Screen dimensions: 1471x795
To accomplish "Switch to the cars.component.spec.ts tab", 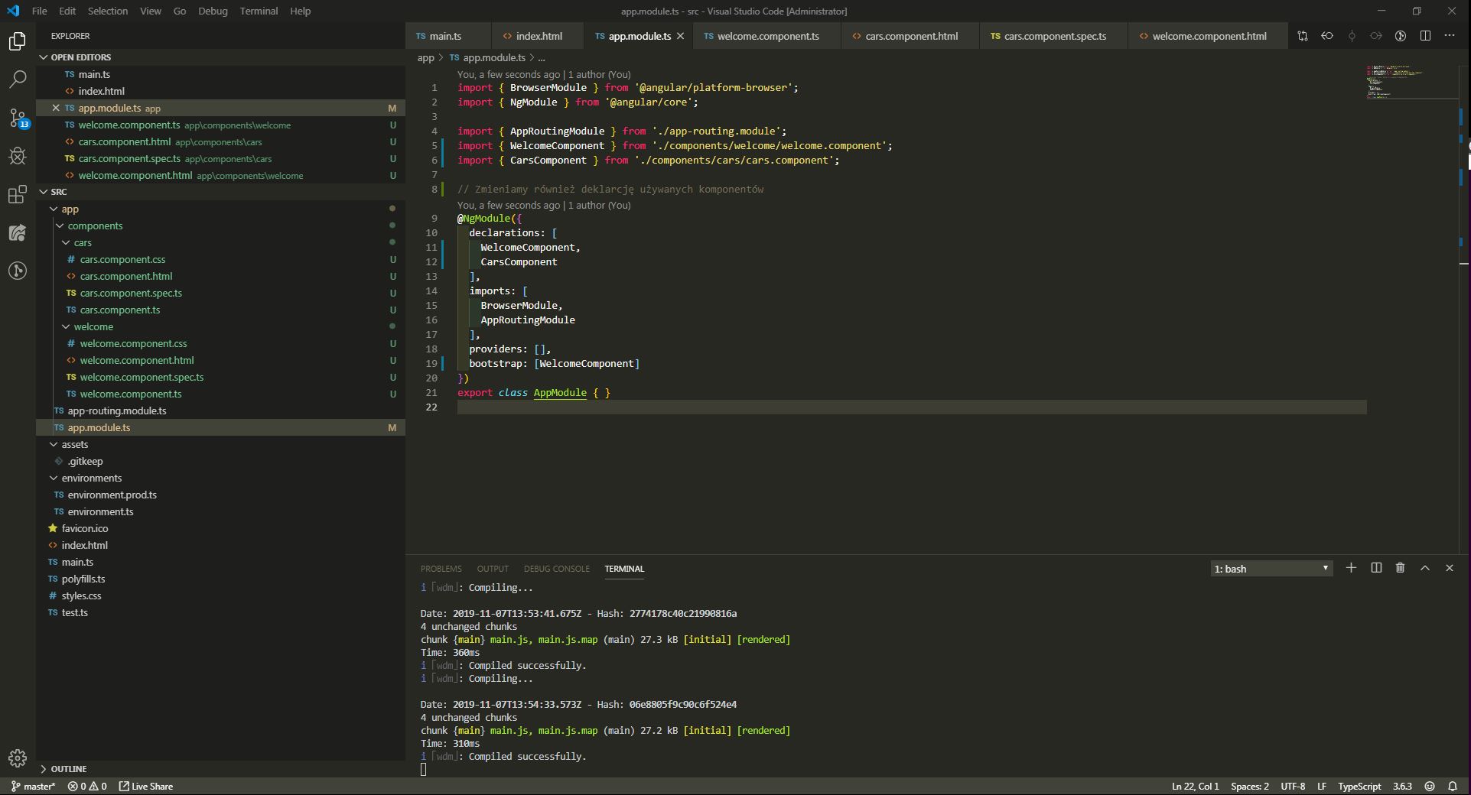I will tap(1054, 36).
